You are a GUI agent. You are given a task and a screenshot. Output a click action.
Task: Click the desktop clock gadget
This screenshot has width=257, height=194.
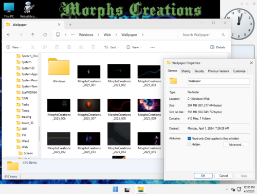239,24
